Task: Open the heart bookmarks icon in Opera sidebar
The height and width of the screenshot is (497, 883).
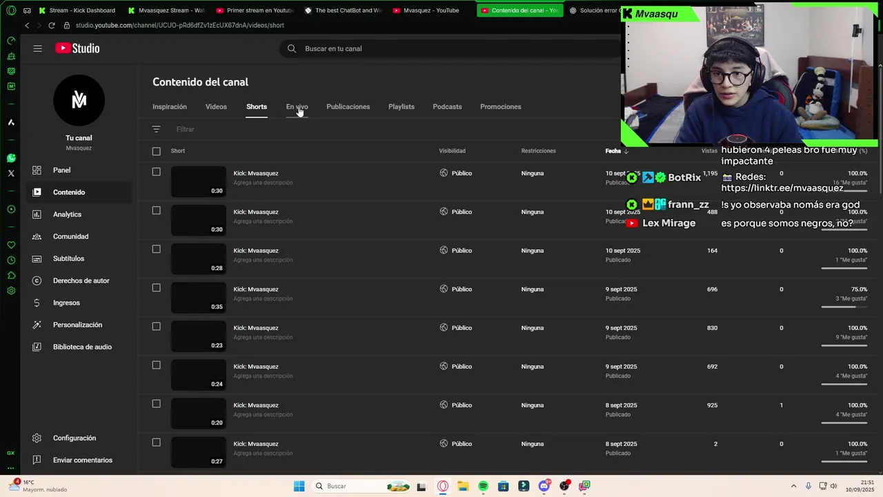Action: 11,245
